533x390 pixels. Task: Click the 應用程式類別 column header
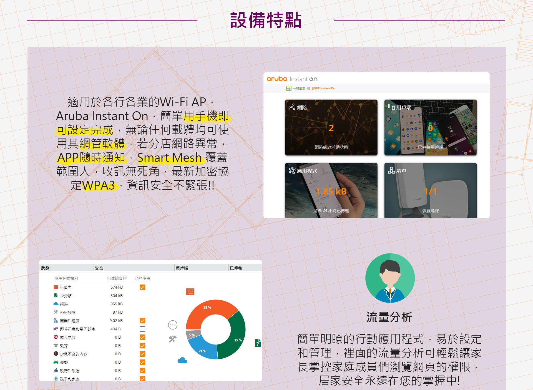[x=66, y=278]
